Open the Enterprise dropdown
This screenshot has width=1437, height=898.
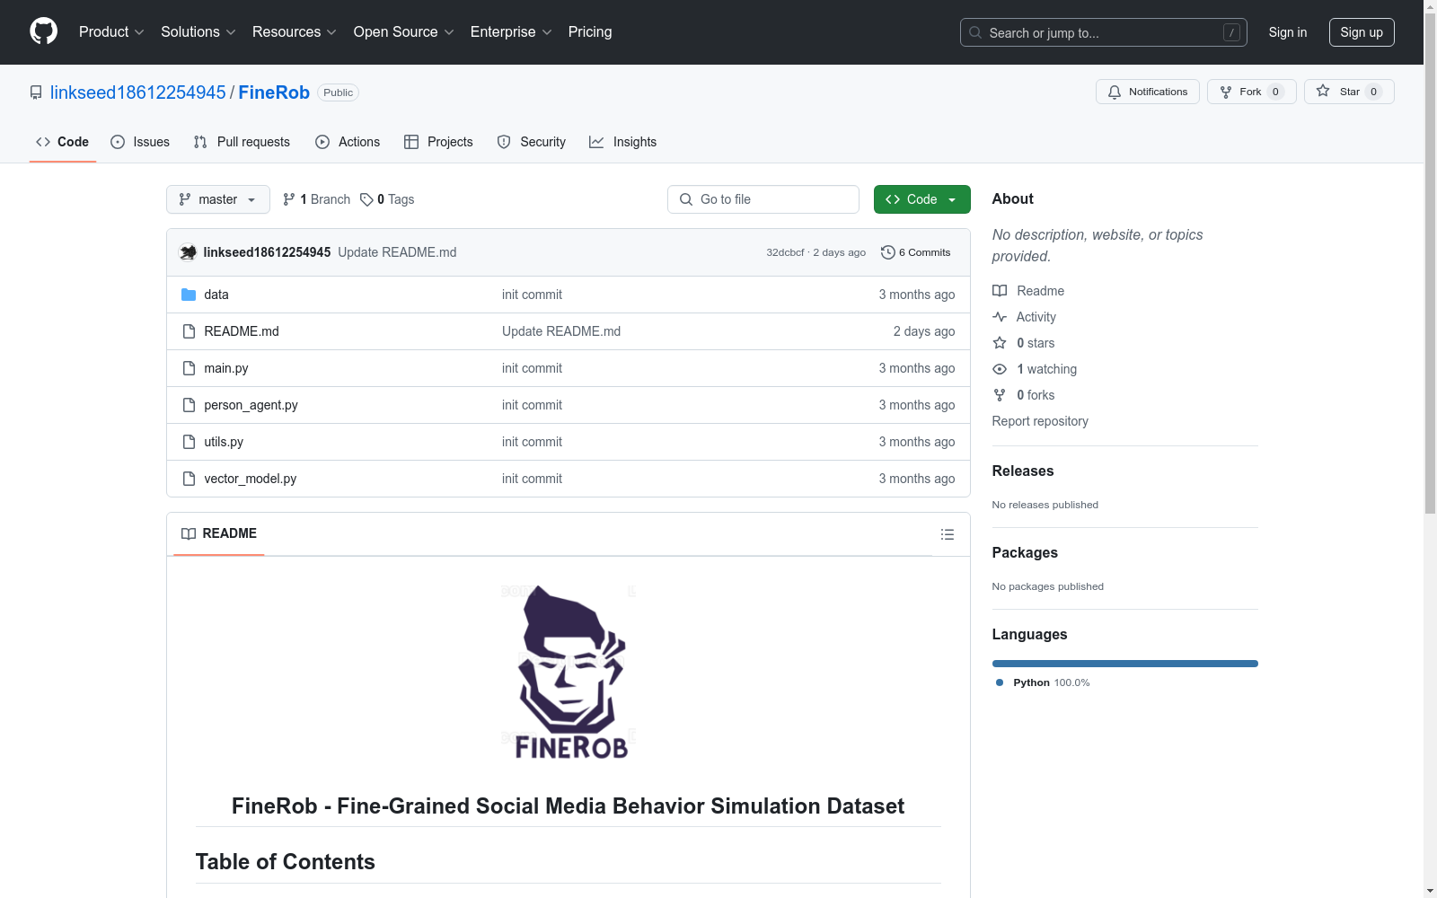511,31
